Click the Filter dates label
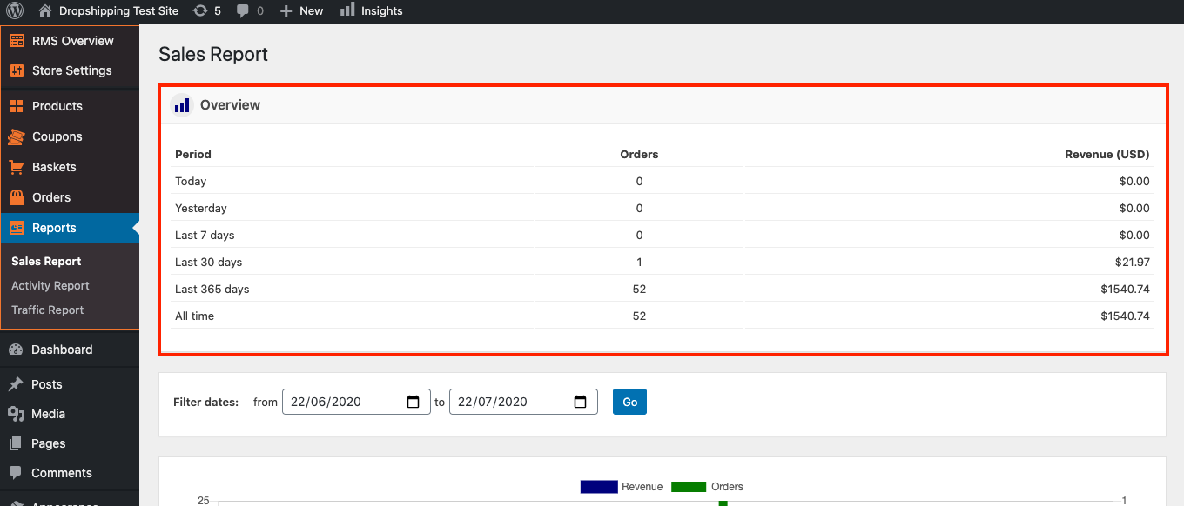The image size is (1184, 506). 205,402
